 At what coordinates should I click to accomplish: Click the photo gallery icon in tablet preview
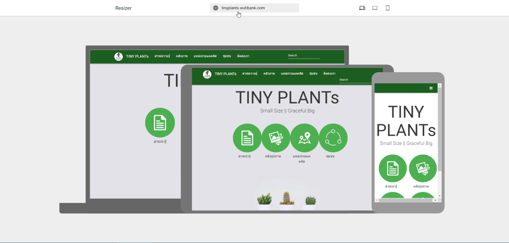[276, 138]
